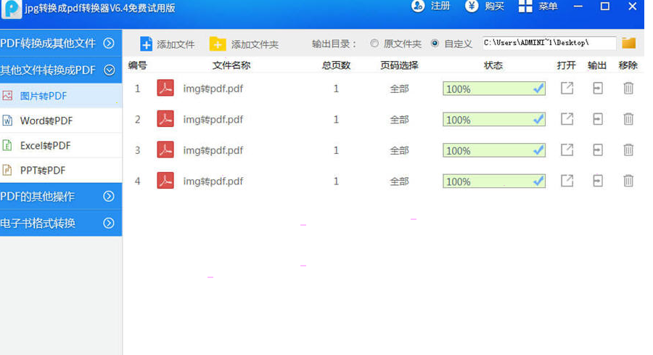Browse output directory with the yellow folder icon
The image size is (653, 355).
point(629,43)
